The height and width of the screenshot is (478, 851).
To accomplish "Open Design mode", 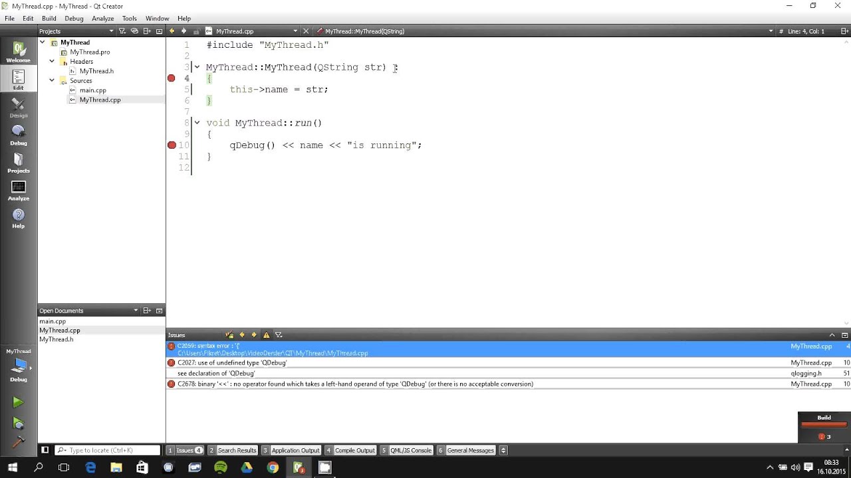I will (18, 108).
